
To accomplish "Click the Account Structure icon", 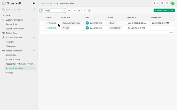I will 3,37.
